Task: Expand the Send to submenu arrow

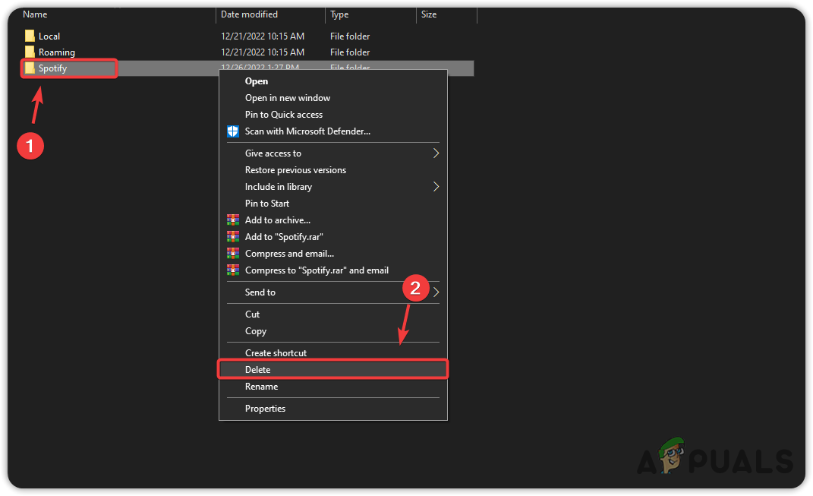Action: click(x=436, y=292)
